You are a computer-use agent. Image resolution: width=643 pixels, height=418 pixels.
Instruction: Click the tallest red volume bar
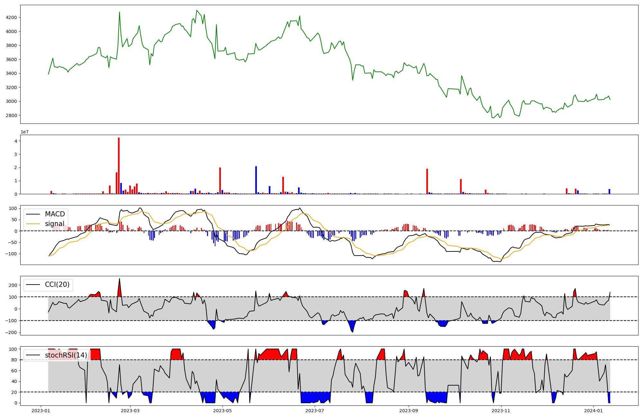119,166
